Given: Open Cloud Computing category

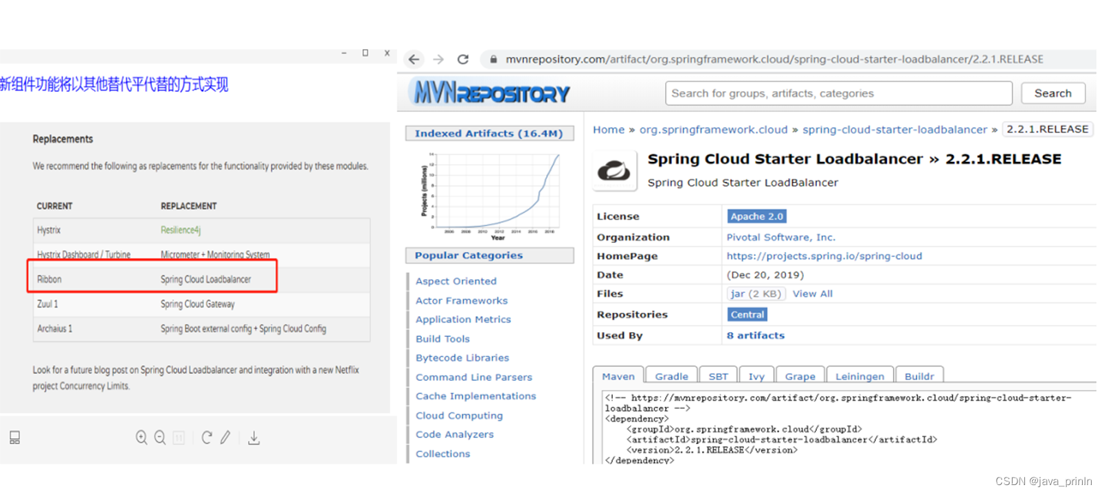Looking at the screenshot, I should 459,416.
